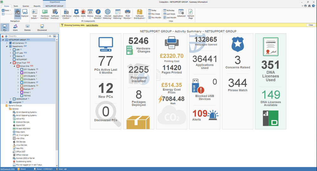Image resolution: width=317 pixels, height=171 pixels.
Task: Select the TESTING group in tree
Action: (x=26, y=95)
